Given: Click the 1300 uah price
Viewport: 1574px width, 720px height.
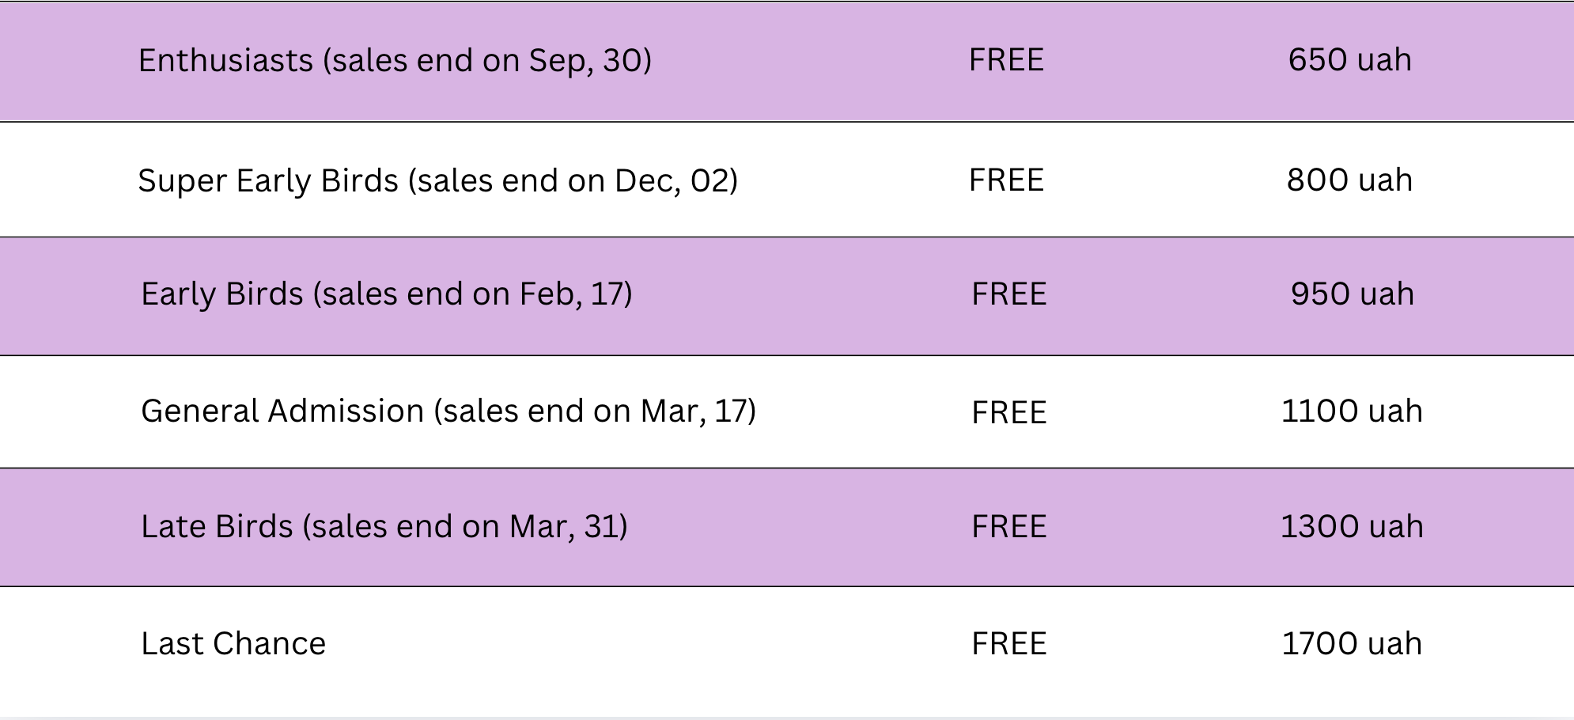Looking at the screenshot, I should (x=1352, y=527).
